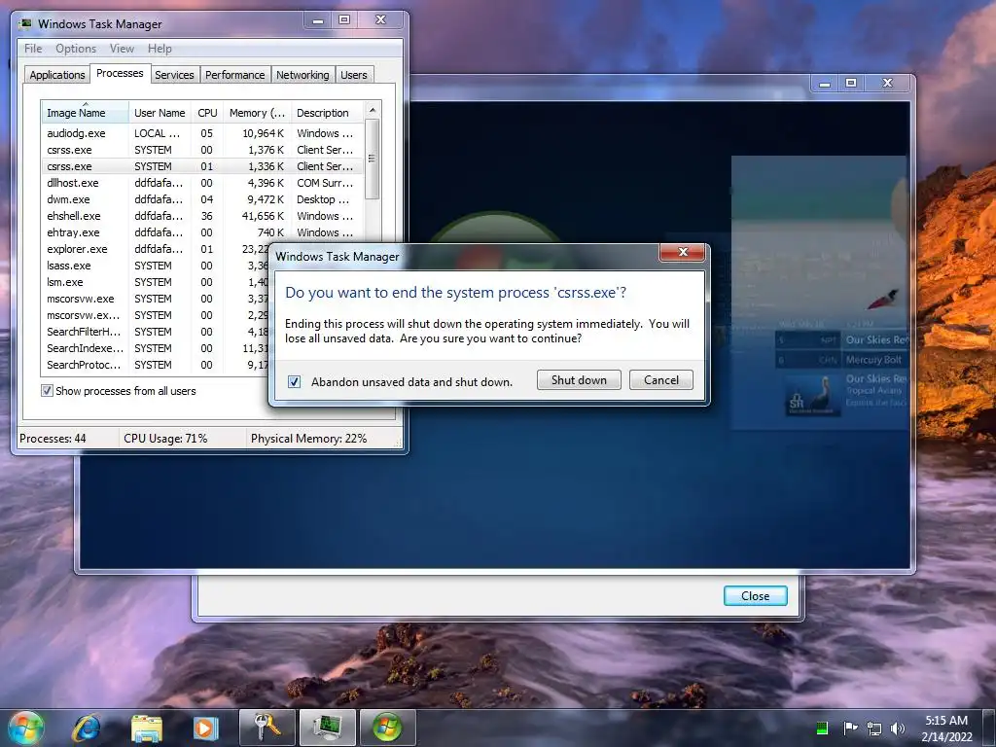Uncheck Abandon unsaved data and shut down
Screen dimensions: 996x747
pyautogui.click(x=294, y=381)
